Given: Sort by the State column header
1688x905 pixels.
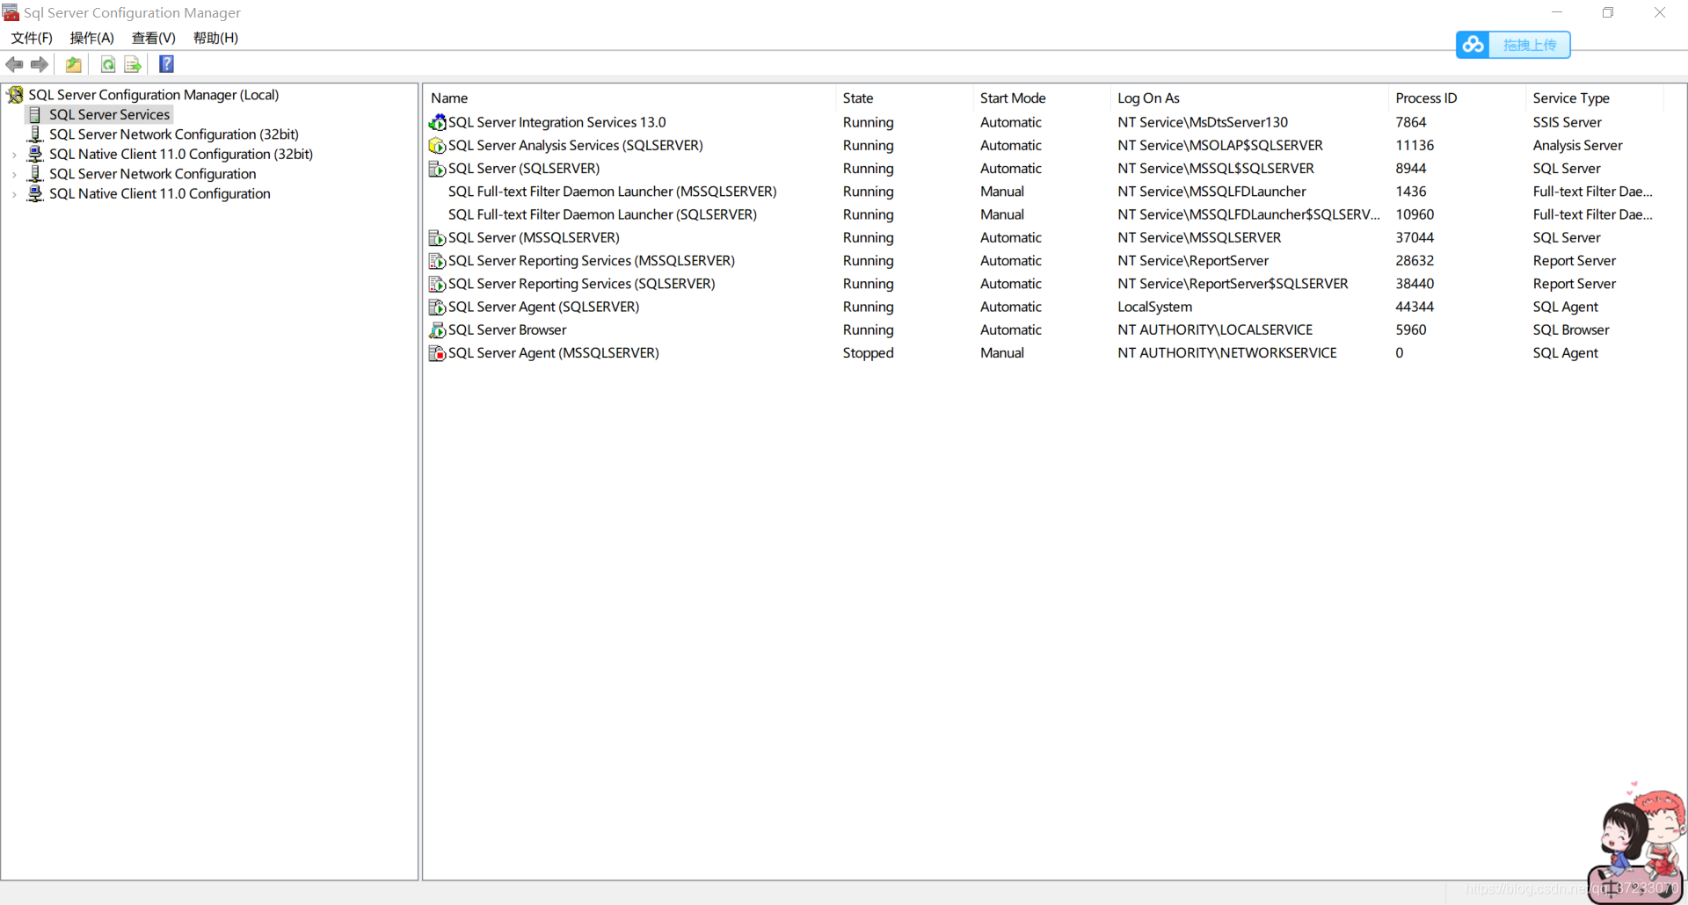Looking at the screenshot, I should coord(905,98).
